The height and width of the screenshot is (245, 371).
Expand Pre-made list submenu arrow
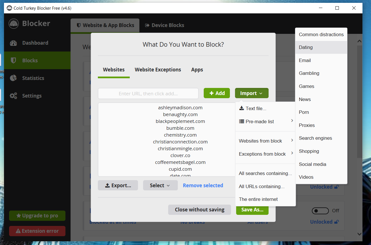point(292,121)
